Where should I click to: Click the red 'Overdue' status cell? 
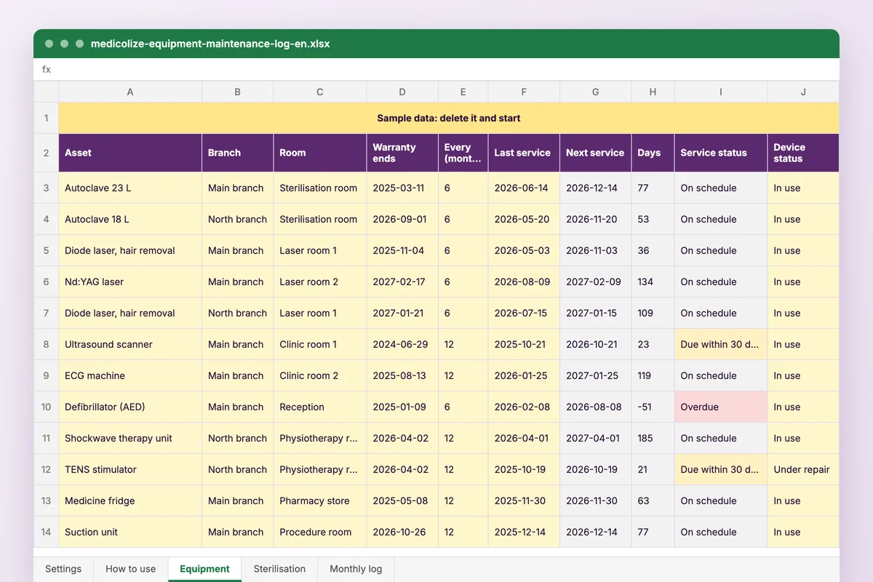click(x=721, y=407)
